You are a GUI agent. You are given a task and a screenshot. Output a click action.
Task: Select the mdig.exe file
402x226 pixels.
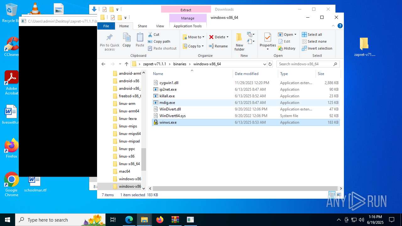[246, 103]
